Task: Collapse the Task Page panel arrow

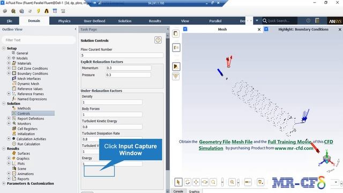Action: [168, 29]
